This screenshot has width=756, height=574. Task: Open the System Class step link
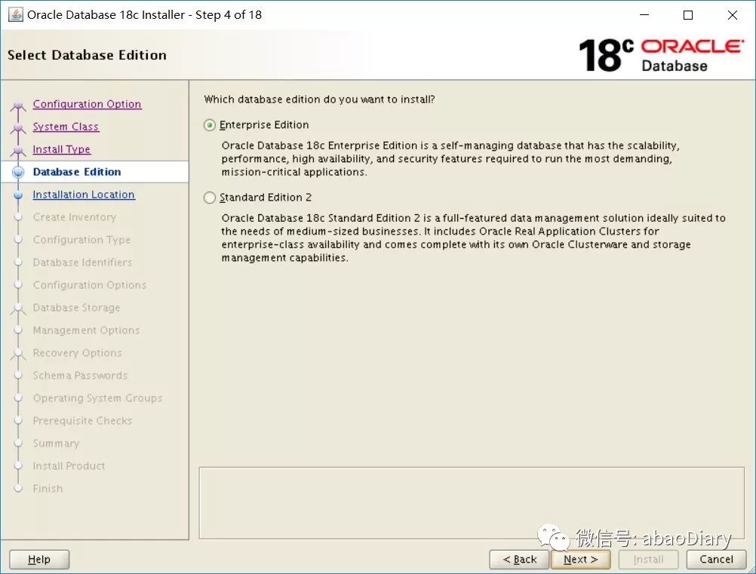tap(66, 127)
